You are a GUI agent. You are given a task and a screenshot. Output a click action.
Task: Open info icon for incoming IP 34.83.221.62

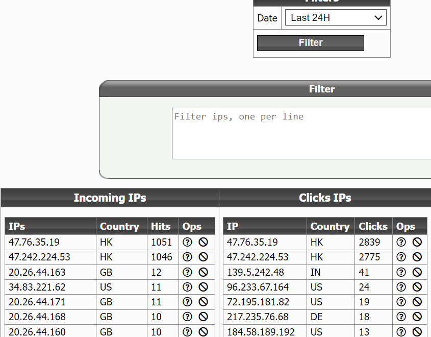[187, 287]
